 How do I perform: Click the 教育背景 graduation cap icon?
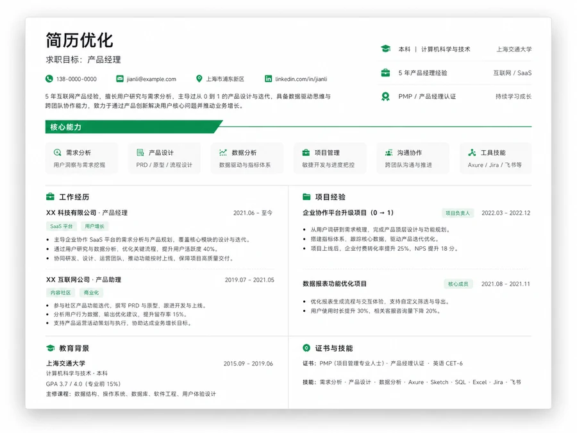pyautogui.click(x=51, y=348)
